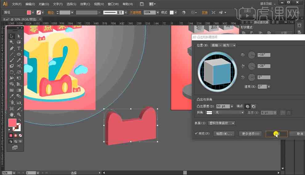Switch to solid Color fill mode
305x175 pixels.
pyautogui.click(x=11, y=135)
